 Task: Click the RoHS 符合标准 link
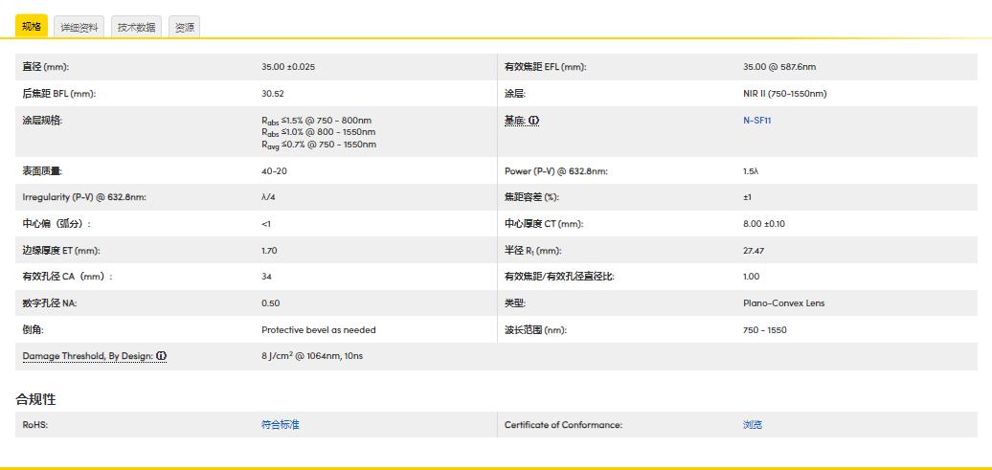pyautogui.click(x=280, y=424)
